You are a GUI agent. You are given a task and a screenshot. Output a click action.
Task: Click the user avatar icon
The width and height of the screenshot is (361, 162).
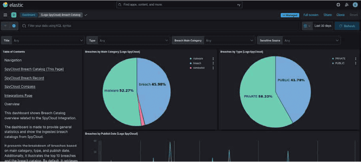point(355,5)
